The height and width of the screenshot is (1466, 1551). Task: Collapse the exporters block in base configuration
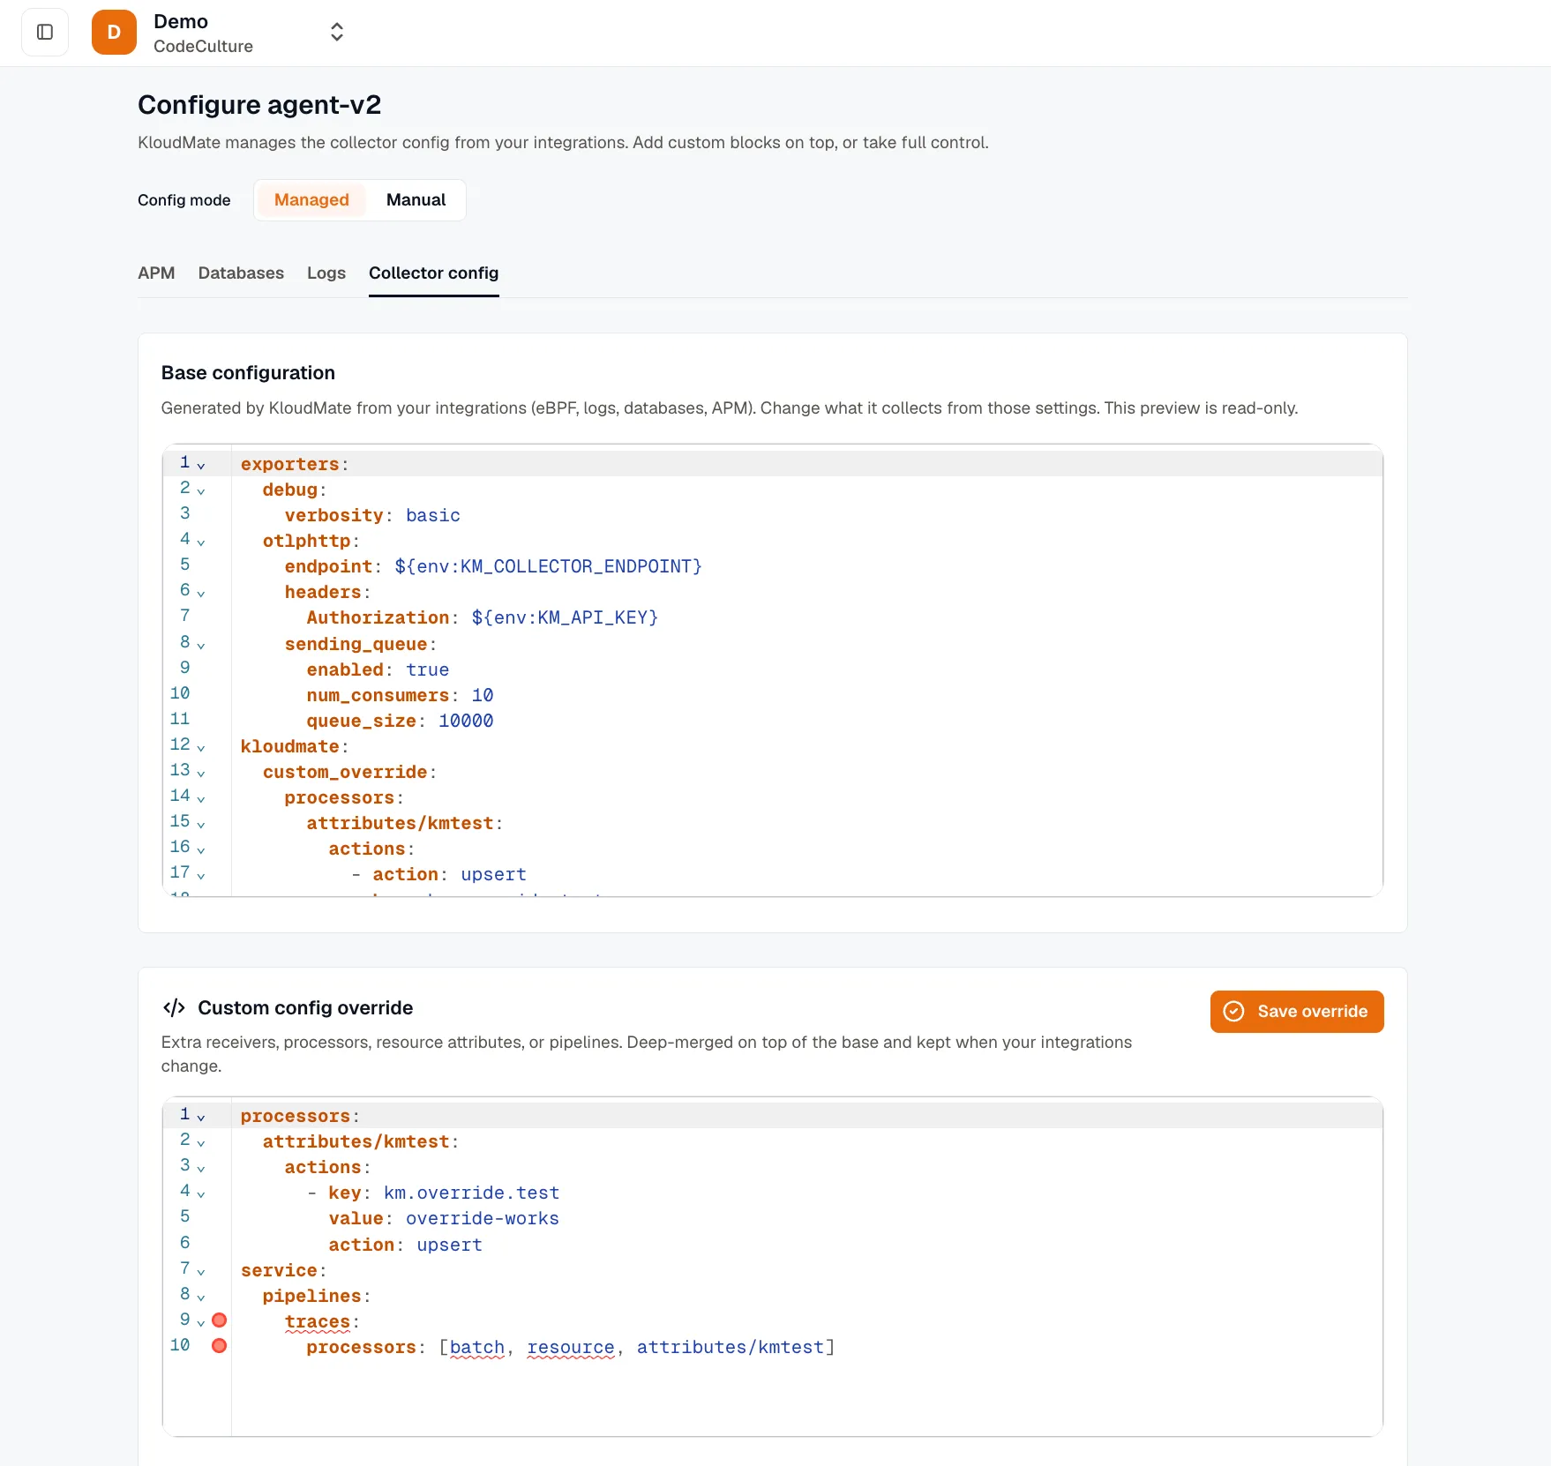(201, 465)
